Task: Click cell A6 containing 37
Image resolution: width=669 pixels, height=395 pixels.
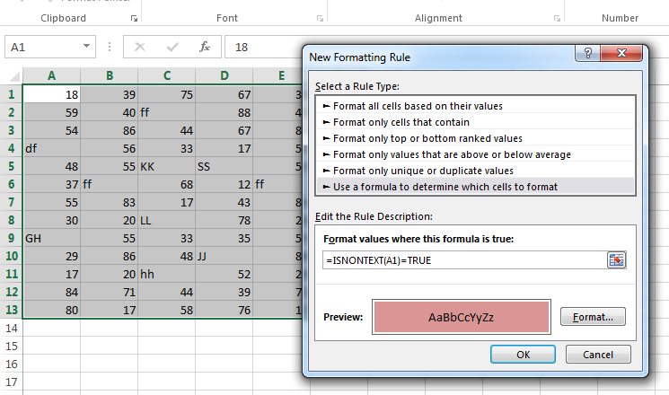Action: tap(51, 184)
